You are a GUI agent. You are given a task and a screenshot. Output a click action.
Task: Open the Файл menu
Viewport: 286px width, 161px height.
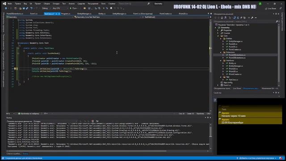tap(10, 4)
